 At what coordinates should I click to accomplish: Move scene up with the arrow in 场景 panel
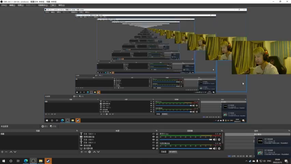[x=11, y=152]
